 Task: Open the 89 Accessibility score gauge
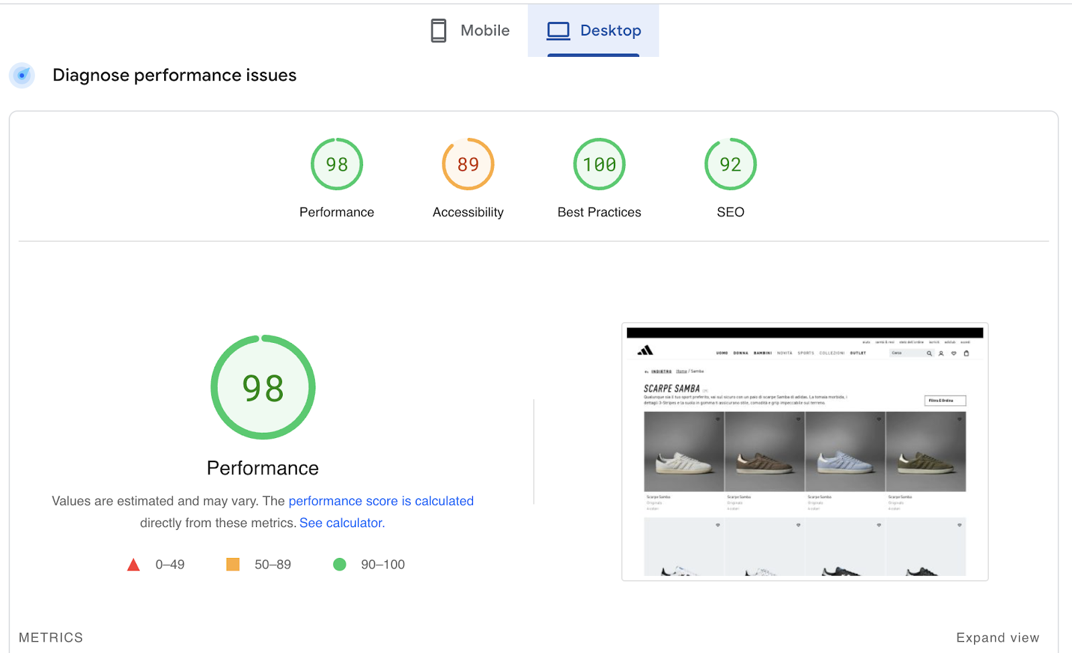[468, 164]
